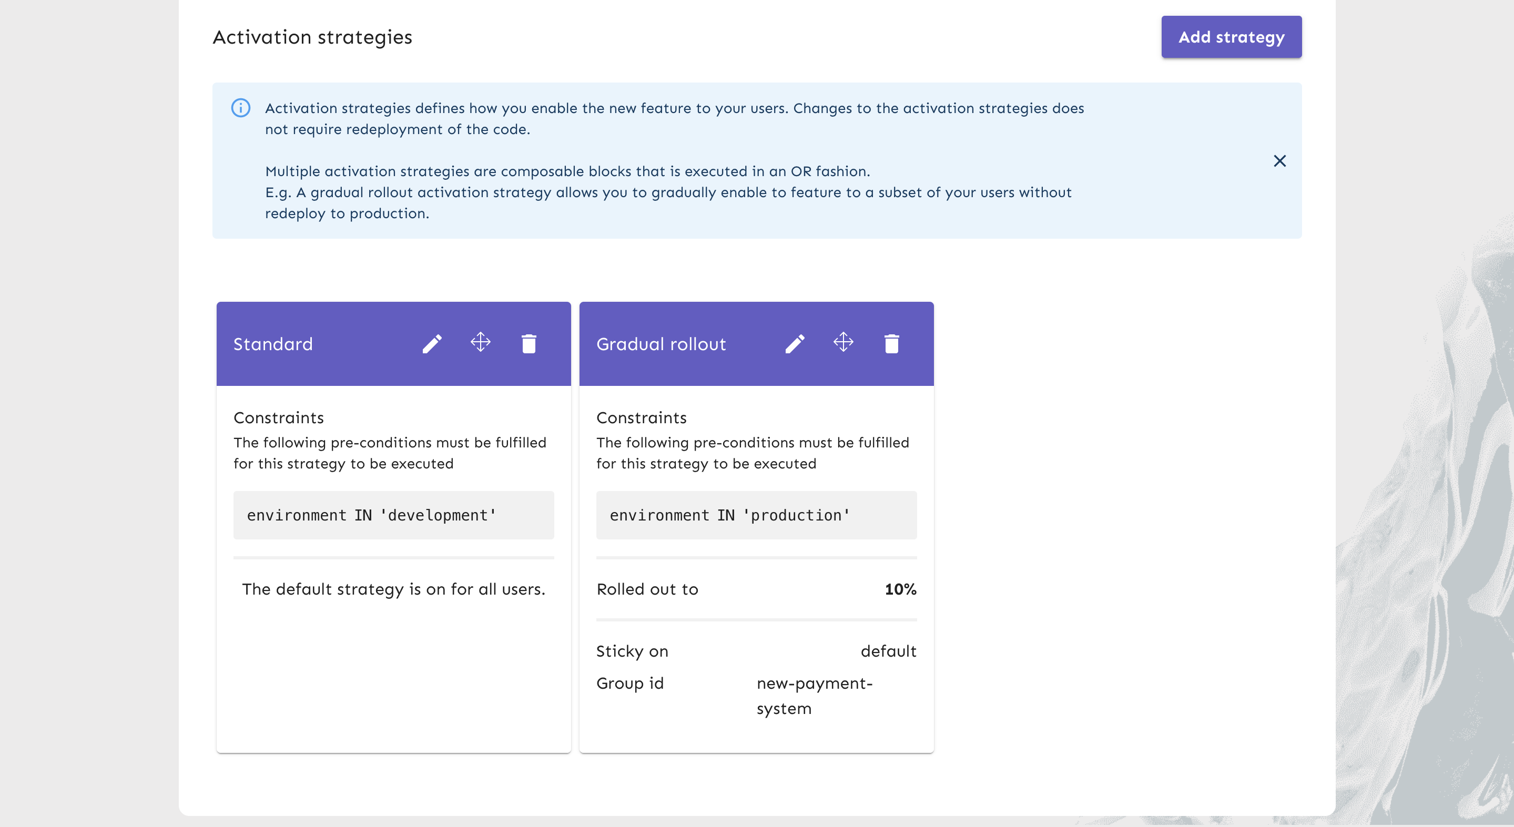Click the Add strategy button

[1231, 37]
